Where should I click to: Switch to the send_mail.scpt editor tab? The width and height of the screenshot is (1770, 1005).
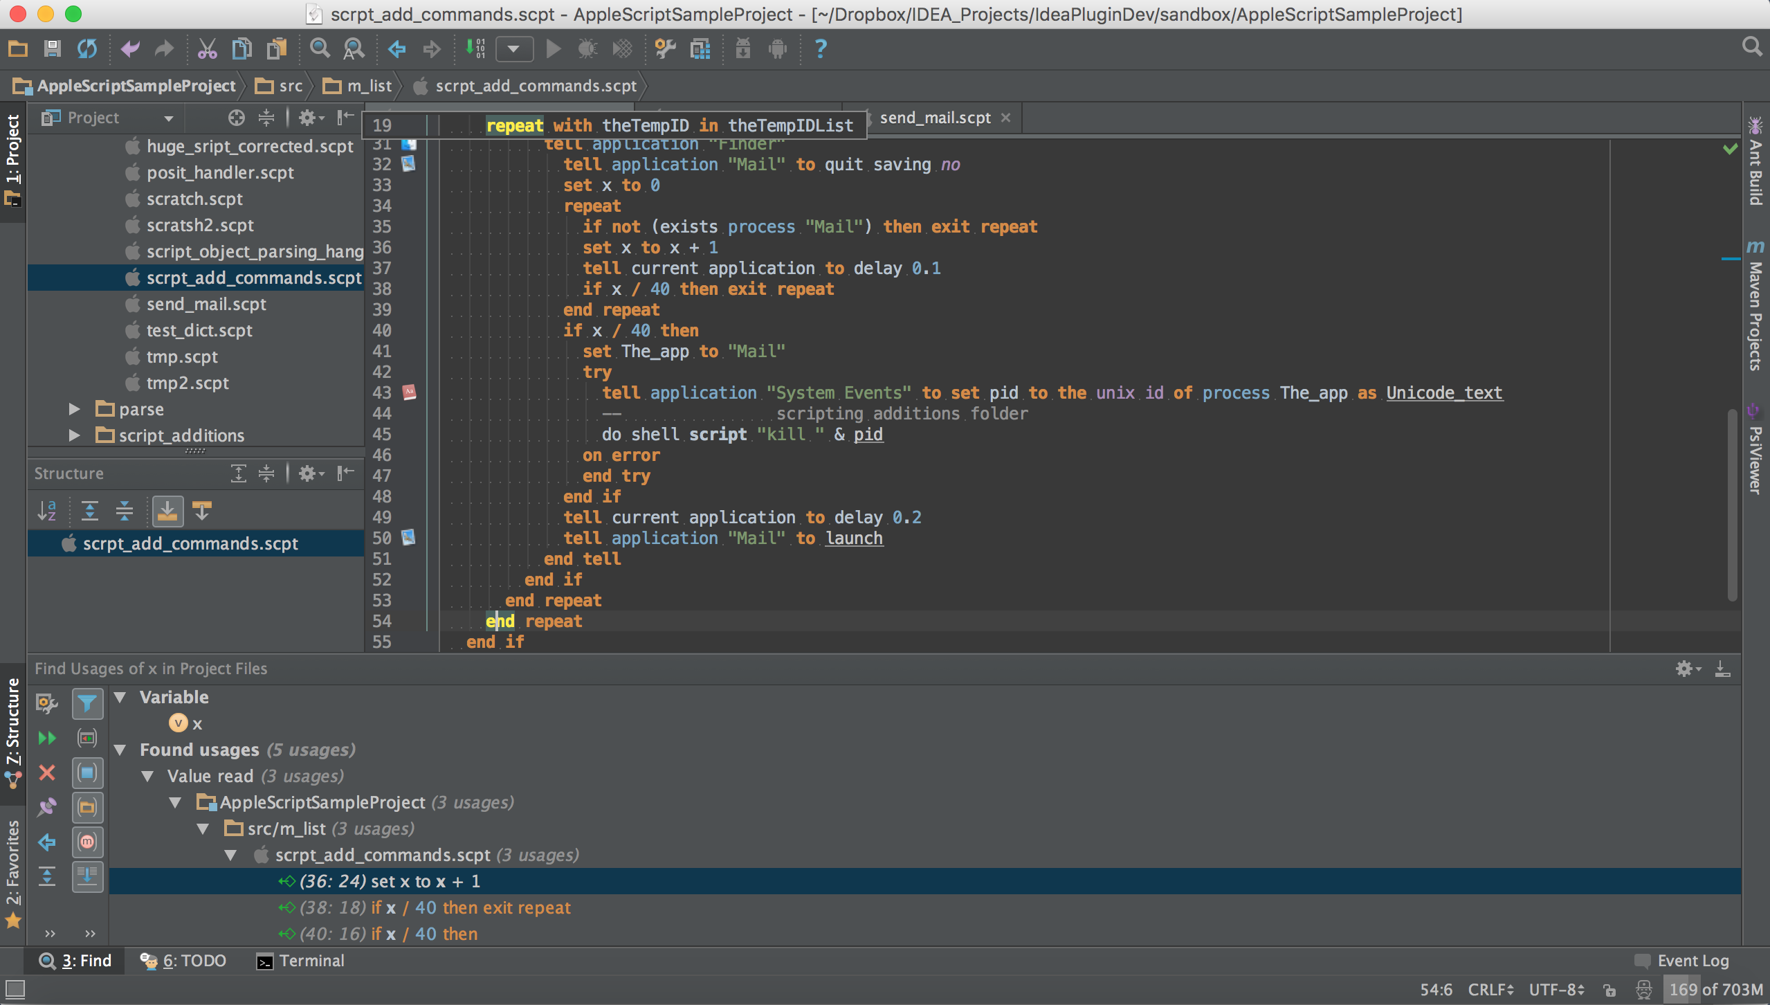pos(934,118)
